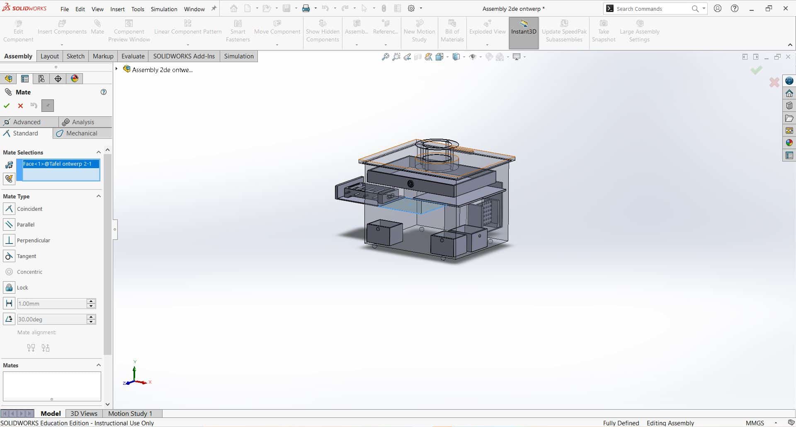Toggle the Angle mate button
Image resolution: width=796 pixels, height=427 pixels.
tap(9, 319)
